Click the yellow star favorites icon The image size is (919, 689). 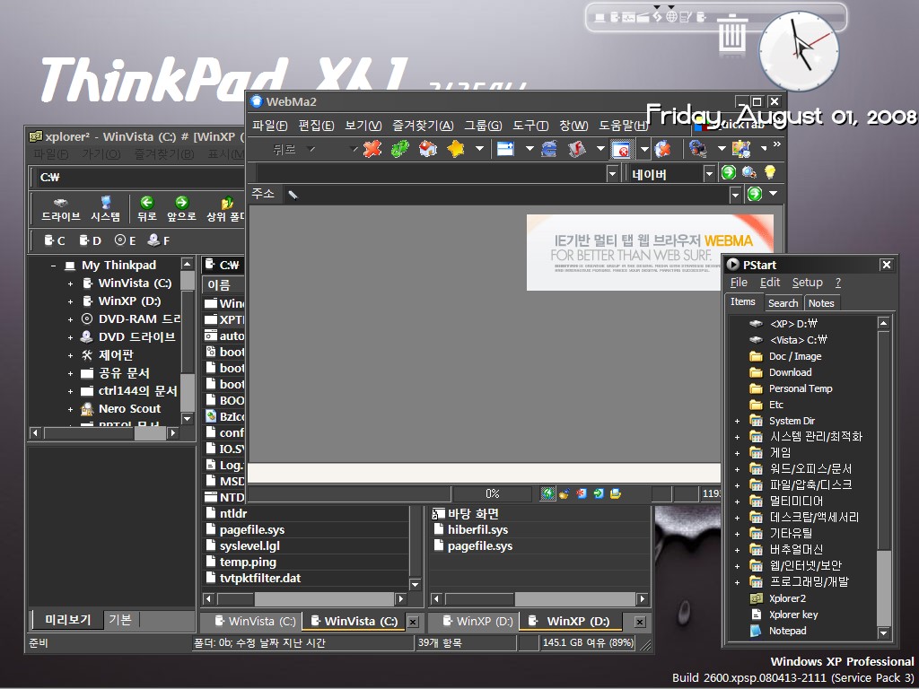[455, 149]
